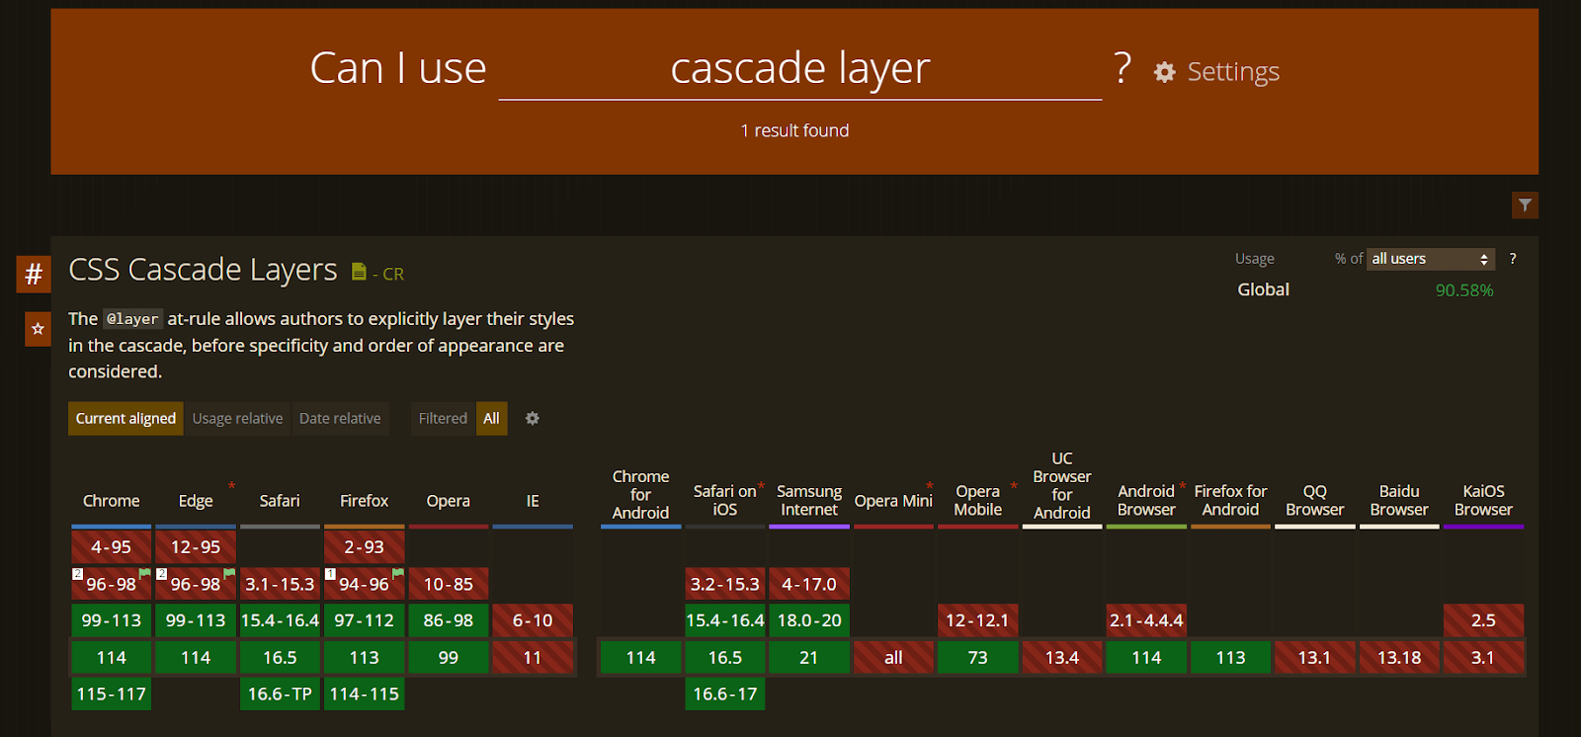
Task: Toggle the All browsers option
Action: click(491, 418)
